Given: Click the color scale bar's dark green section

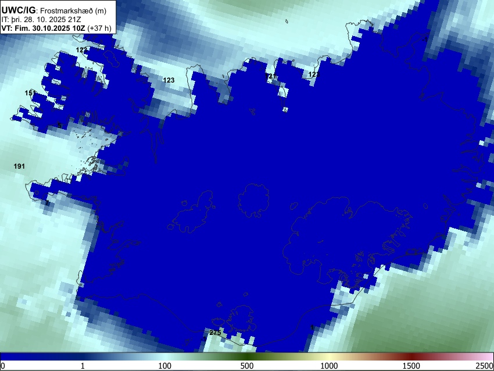Looking at the screenshot, I should click(246, 356).
